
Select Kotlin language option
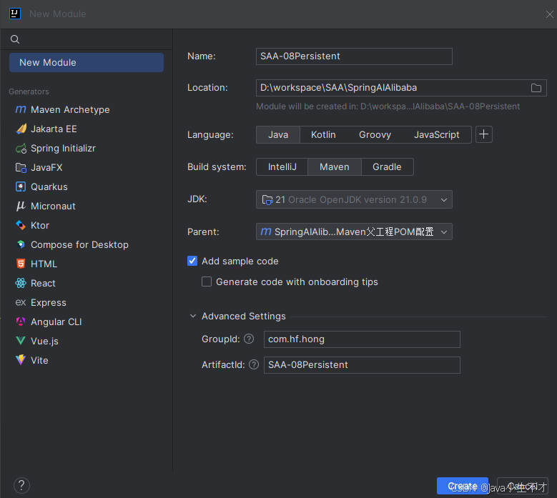(323, 135)
